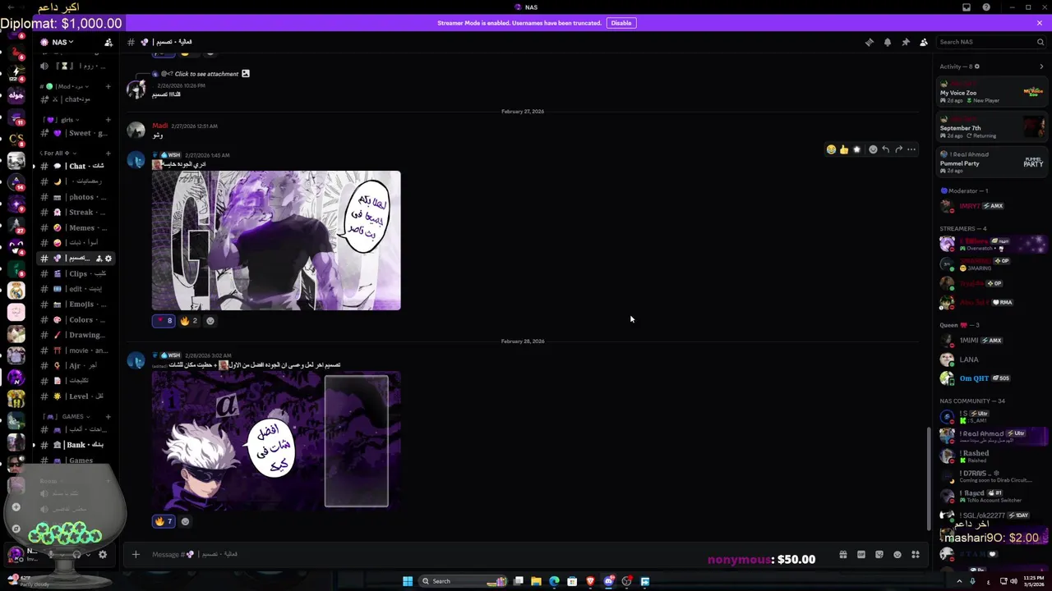1052x591 pixels.
Task: Open second design image with white-haired character
Action: pyautogui.click(x=276, y=441)
